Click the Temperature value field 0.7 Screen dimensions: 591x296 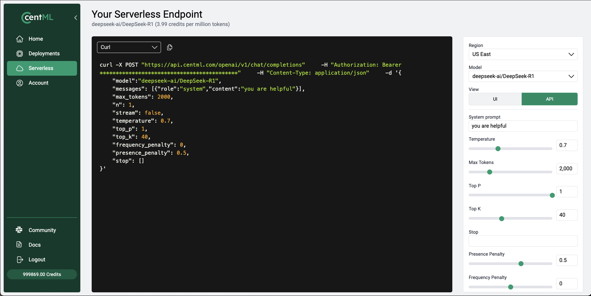click(567, 145)
